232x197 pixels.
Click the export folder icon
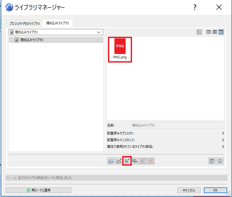click(x=119, y=161)
